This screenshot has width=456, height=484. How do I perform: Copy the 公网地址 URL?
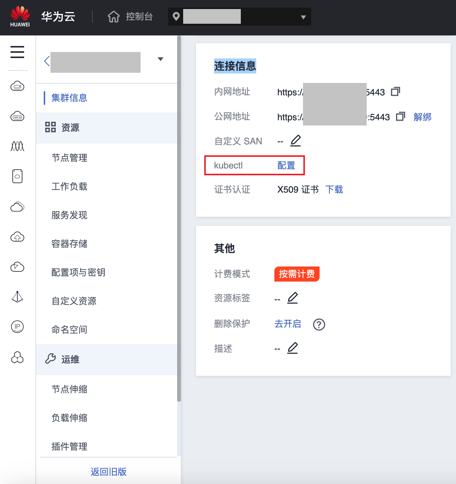pos(400,116)
